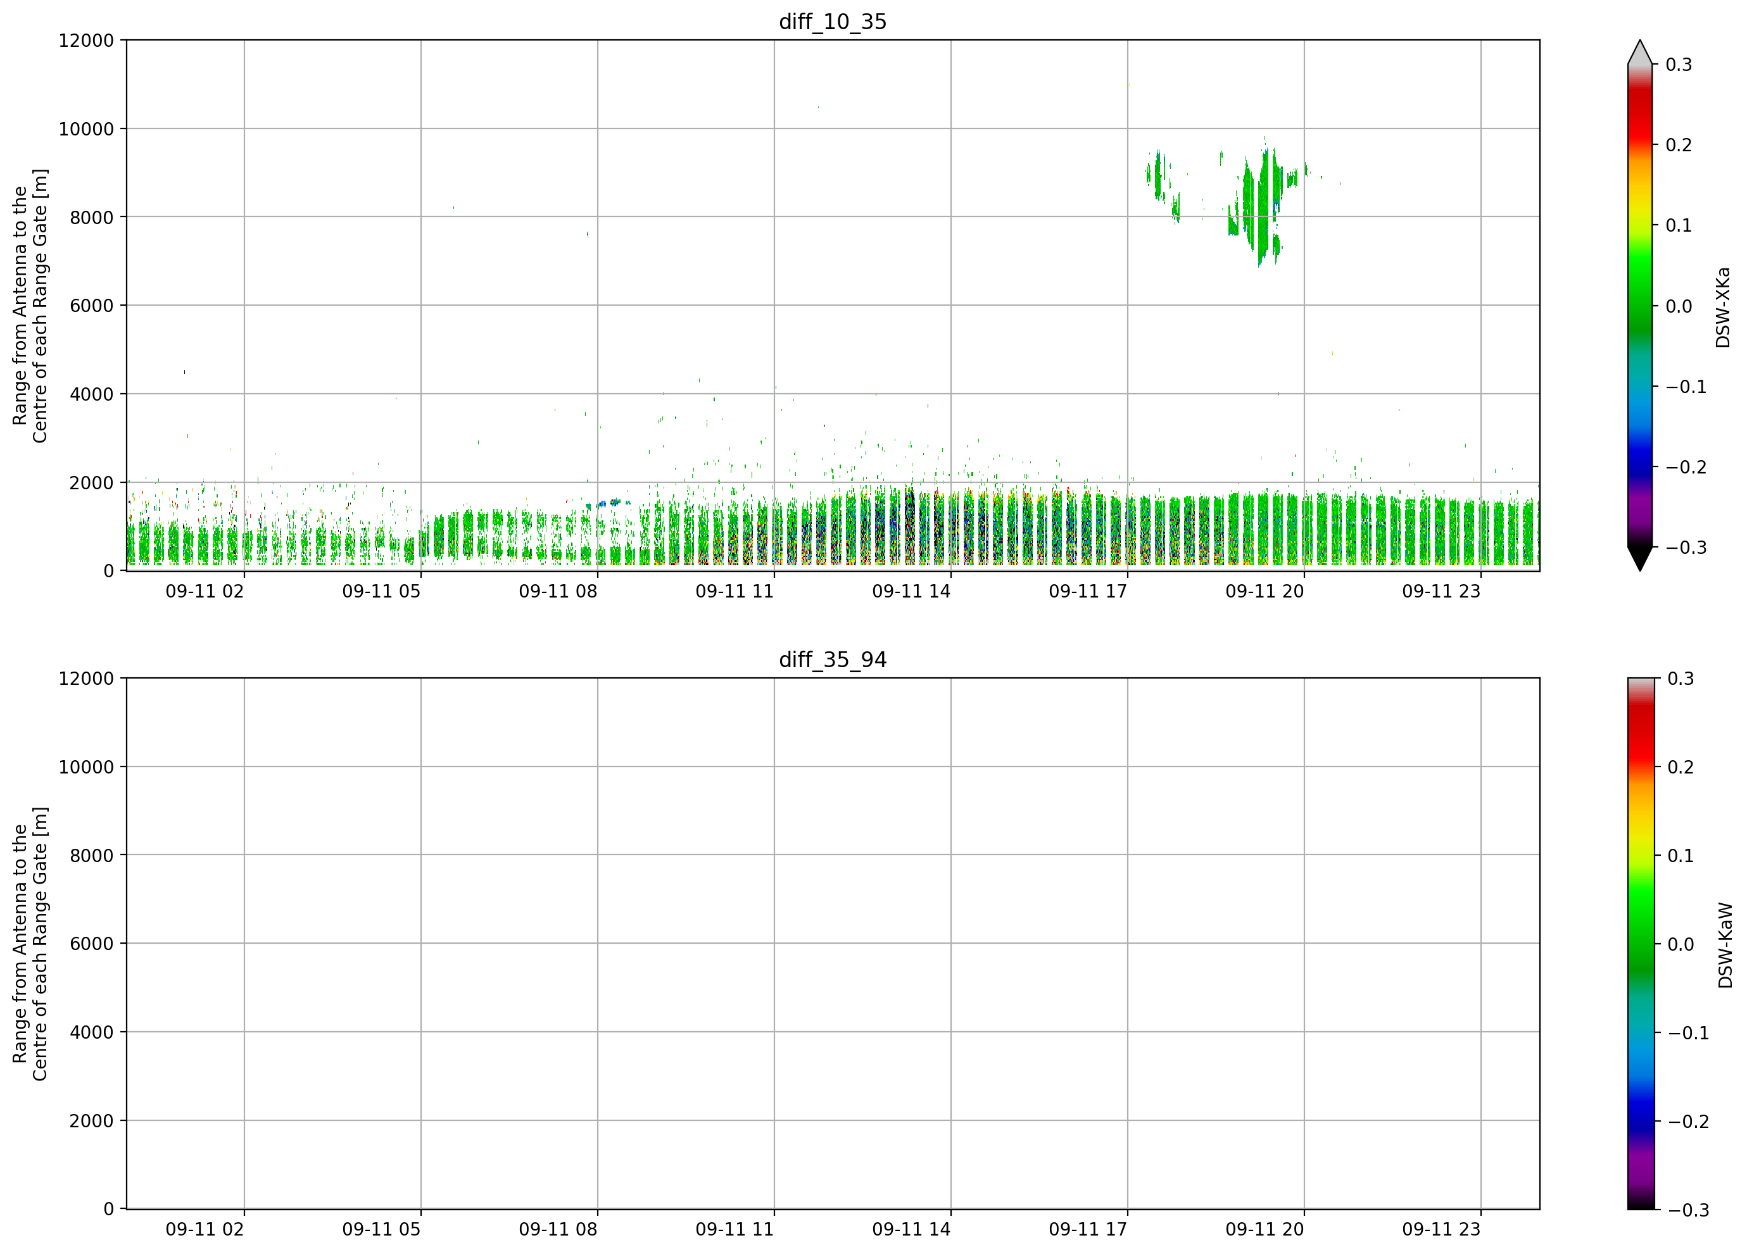Click the 6000 tick on diff_35_94 y-axis
Viewport: 1747px width, 1252px height.
[x=92, y=944]
